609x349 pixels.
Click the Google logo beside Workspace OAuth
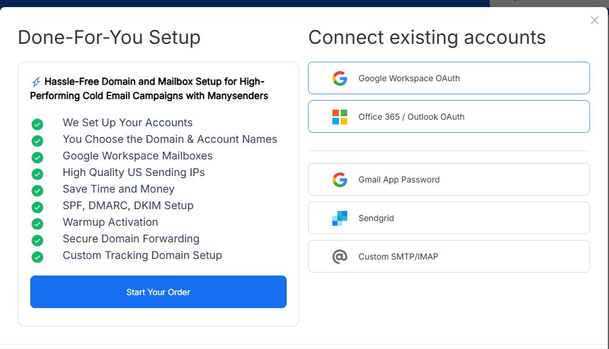(x=340, y=78)
